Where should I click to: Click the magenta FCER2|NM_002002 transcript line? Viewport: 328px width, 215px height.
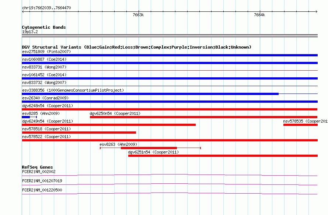click(x=170, y=175)
